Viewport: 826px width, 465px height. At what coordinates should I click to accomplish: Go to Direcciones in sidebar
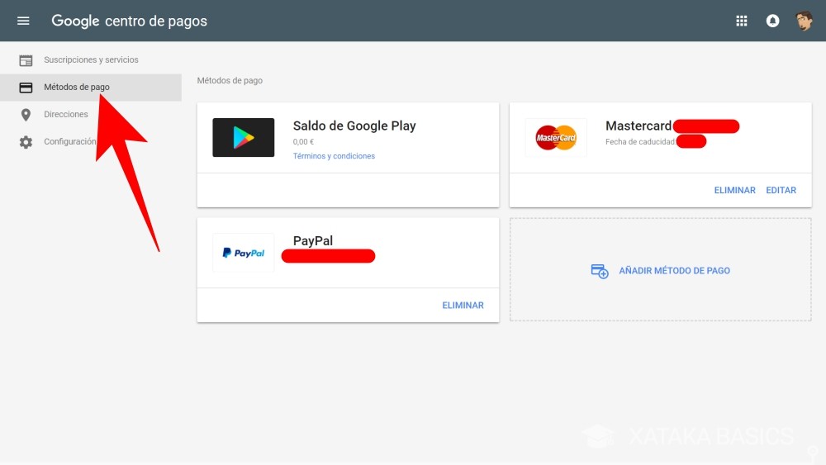click(66, 115)
